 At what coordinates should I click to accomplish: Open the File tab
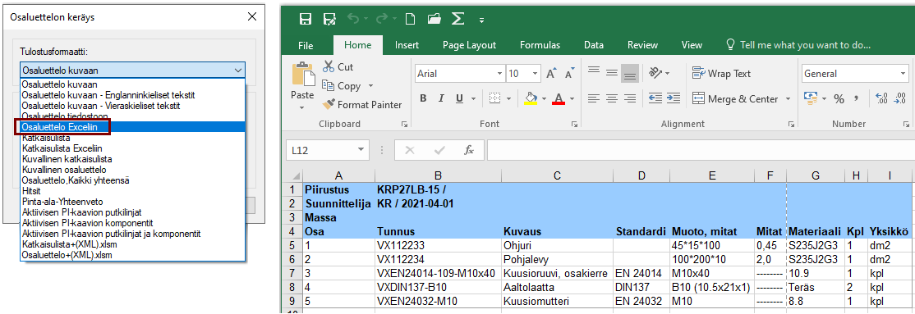pos(306,45)
